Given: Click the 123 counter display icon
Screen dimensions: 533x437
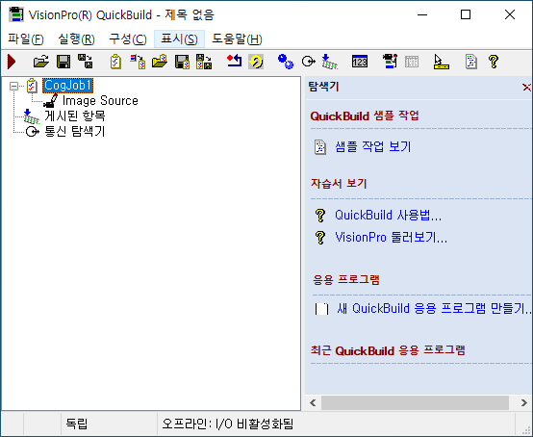Looking at the screenshot, I should (360, 62).
